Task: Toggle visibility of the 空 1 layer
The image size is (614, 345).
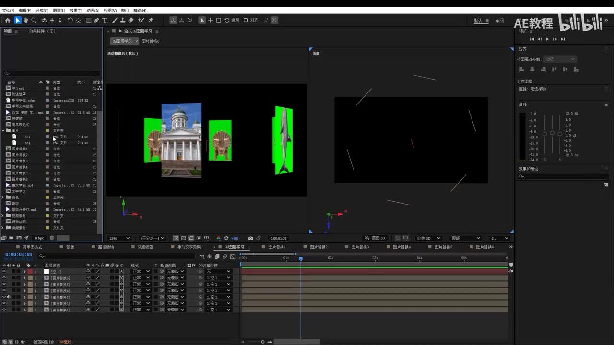Action: tap(4, 271)
